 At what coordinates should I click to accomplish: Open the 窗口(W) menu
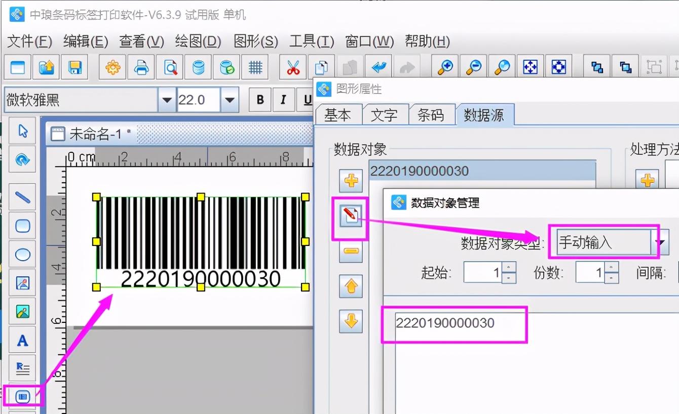(369, 42)
